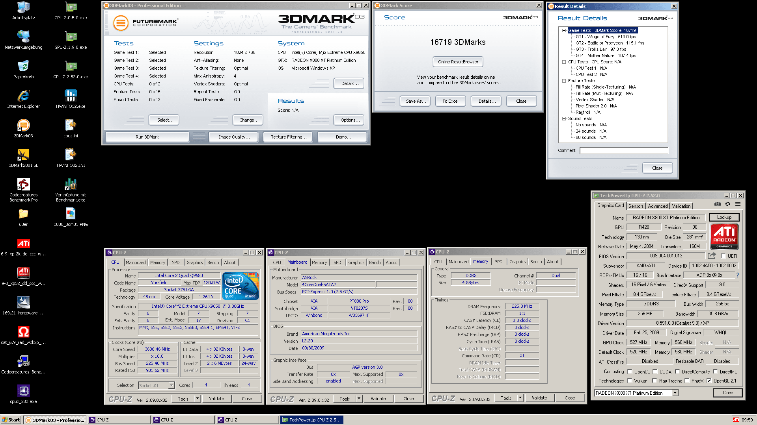This screenshot has width=757, height=425.
Task: Click the BIOS export share icon
Action: [712, 256]
